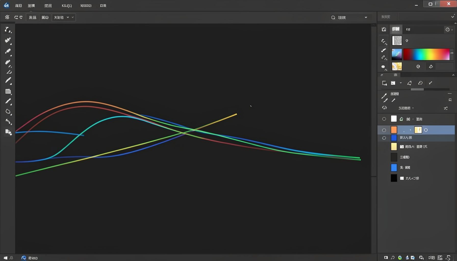Open the menu ending in '0000)'

[86, 5]
